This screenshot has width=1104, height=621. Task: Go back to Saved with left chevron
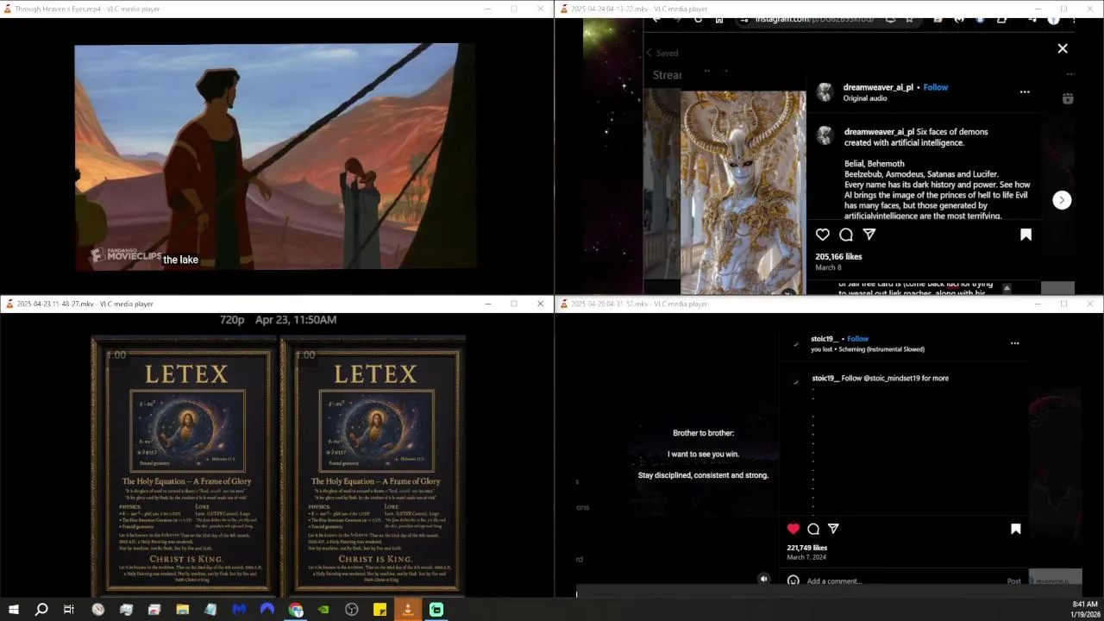pyautogui.click(x=649, y=53)
